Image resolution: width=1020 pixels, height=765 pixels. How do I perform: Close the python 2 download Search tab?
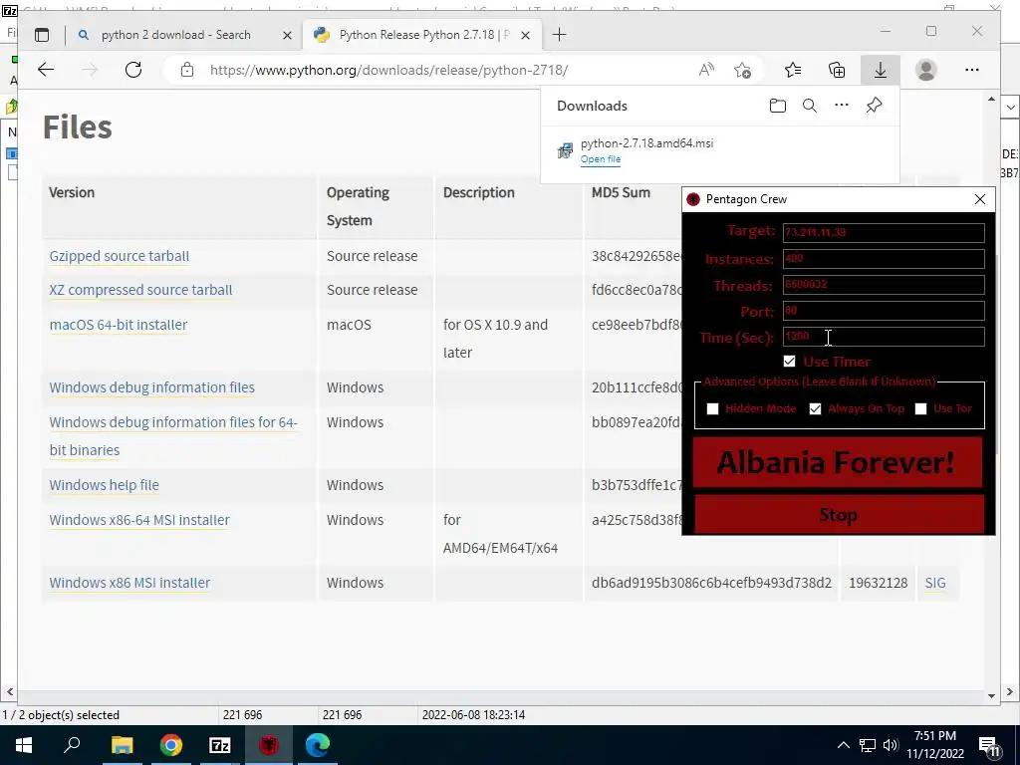tap(287, 35)
